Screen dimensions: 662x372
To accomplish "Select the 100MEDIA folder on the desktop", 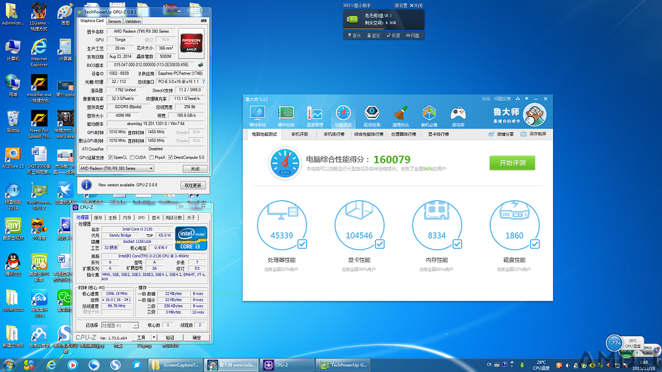I will point(13,301).
